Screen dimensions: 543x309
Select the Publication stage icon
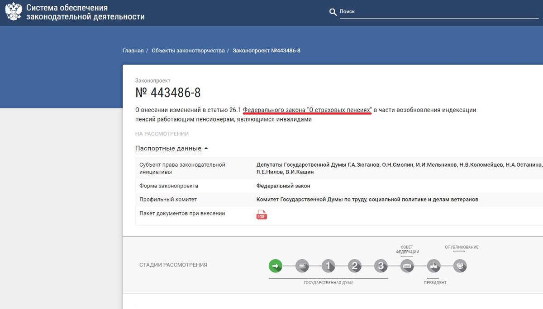pyautogui.click(x=460, y=266)
